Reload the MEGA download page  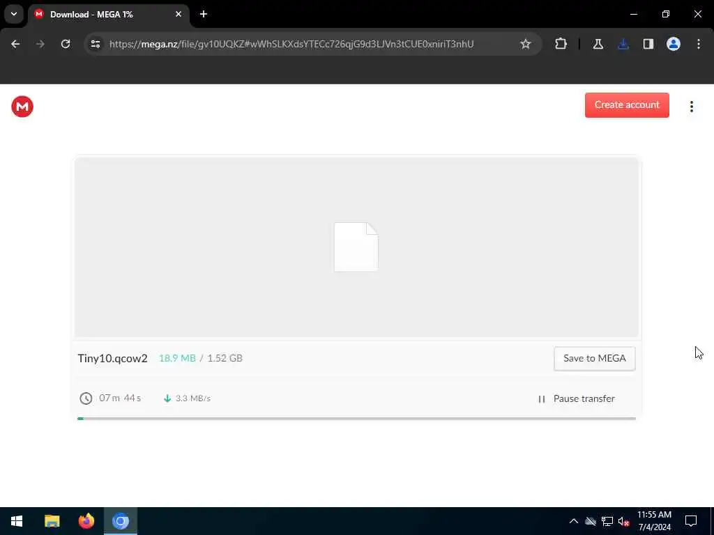click(x=66, y=44)
